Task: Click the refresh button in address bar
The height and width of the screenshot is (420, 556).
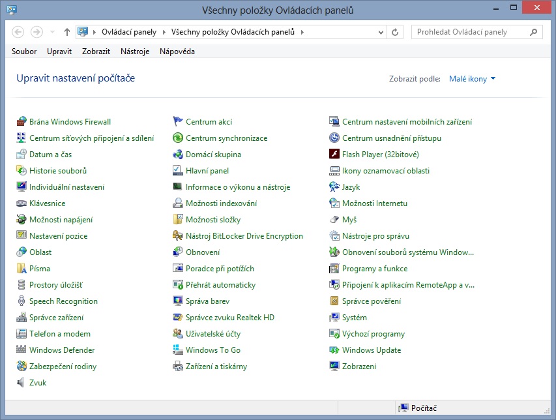Action: point(395,32)
